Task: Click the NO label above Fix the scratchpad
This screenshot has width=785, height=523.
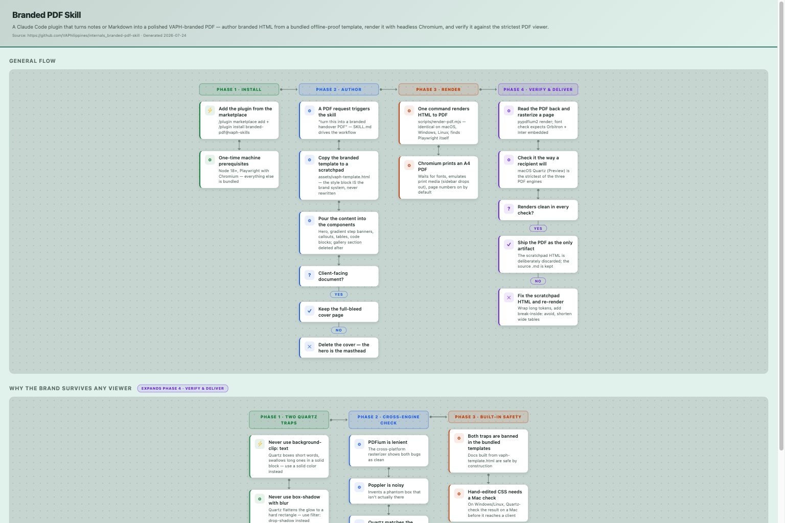Action: (x=538, y=281)
